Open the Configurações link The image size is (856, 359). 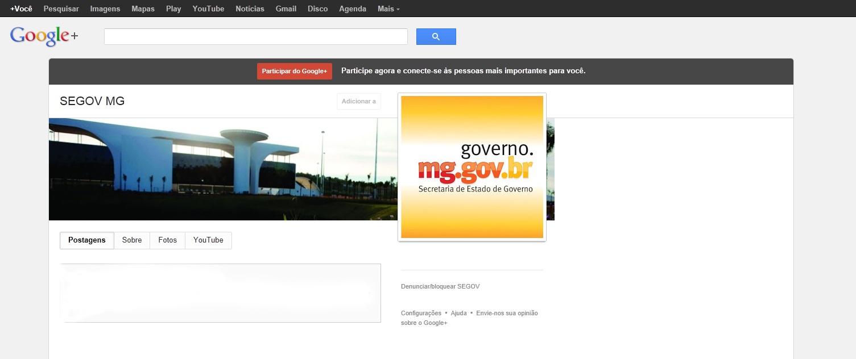(x=421, y=314)
